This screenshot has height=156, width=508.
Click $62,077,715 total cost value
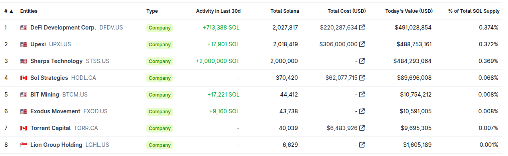341,78
